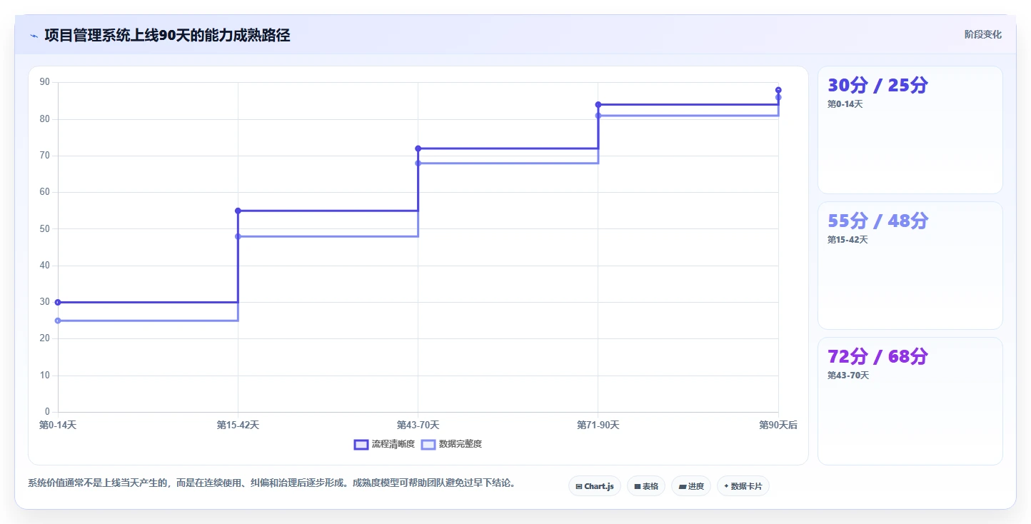The width and height of the screenshot is (1031, 524).
Task: Click the 流程清晰度 data point at 第15-42天
Action: tap(238, 211)
